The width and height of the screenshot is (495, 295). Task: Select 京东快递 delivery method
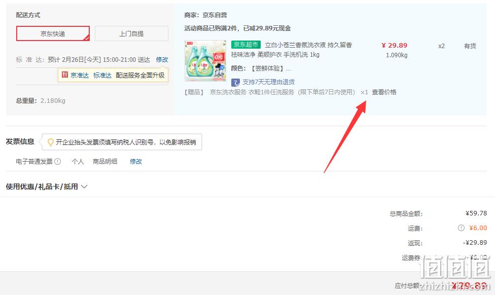(53, 33)
